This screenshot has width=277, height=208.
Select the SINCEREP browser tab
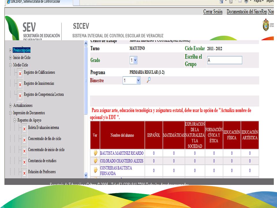click(39, 2)
